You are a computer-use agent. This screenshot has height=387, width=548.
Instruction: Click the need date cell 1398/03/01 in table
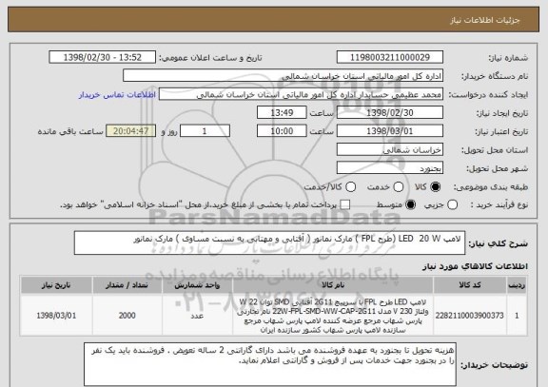click(x=56, y=316)
